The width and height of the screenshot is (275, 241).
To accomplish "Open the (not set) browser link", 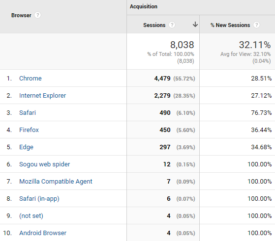I will point(31,216).
